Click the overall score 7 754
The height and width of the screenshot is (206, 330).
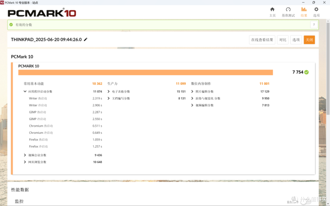click(298, 72)
